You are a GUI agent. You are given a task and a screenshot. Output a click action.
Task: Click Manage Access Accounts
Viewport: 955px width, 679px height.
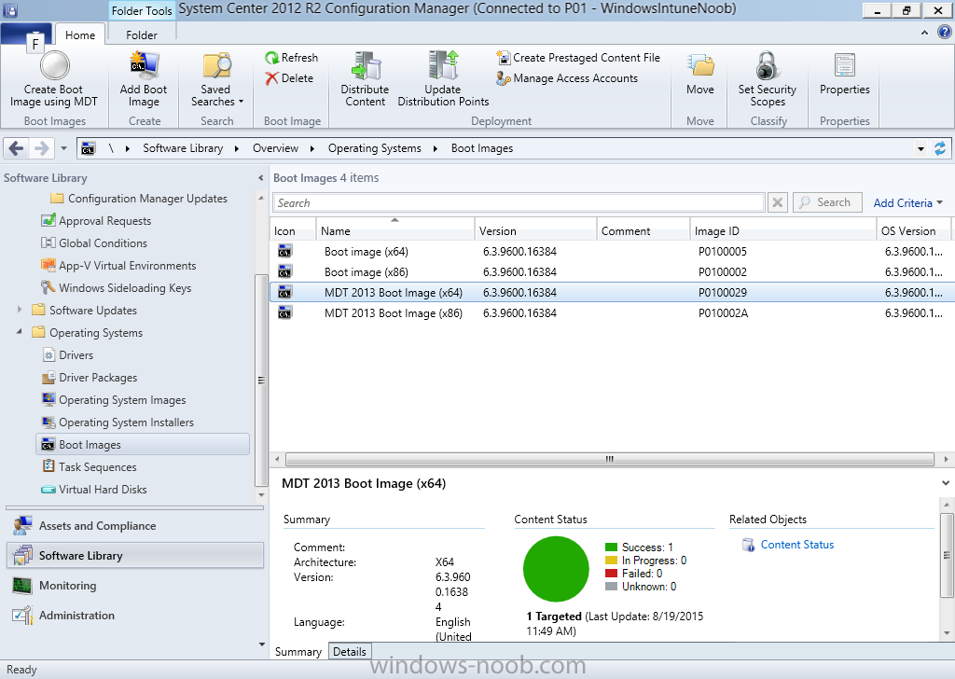pos(567,78)
